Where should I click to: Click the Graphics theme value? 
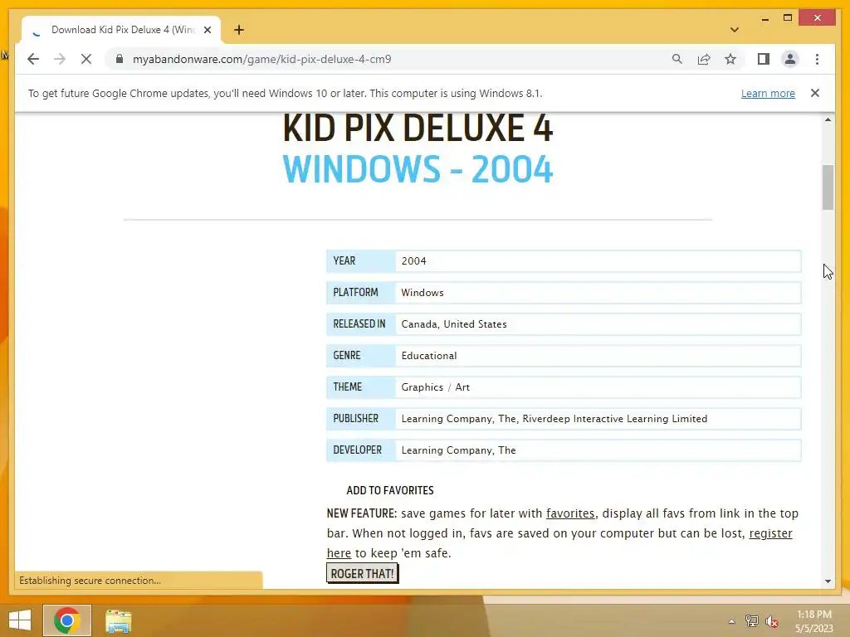pos(422,387)
